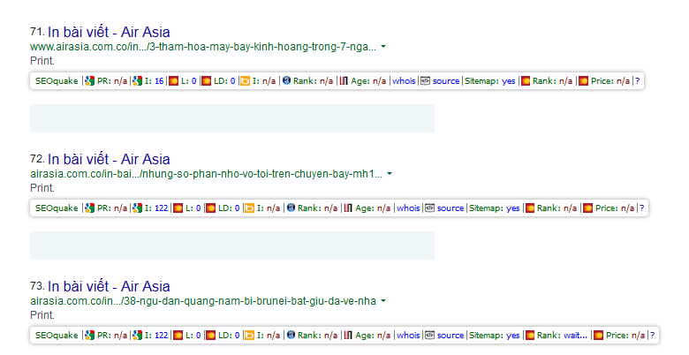This screenshot has height=355, width=689.
Task: Click Sitemap 'yes' link in result 73 bar
Action: click(513, 336)
